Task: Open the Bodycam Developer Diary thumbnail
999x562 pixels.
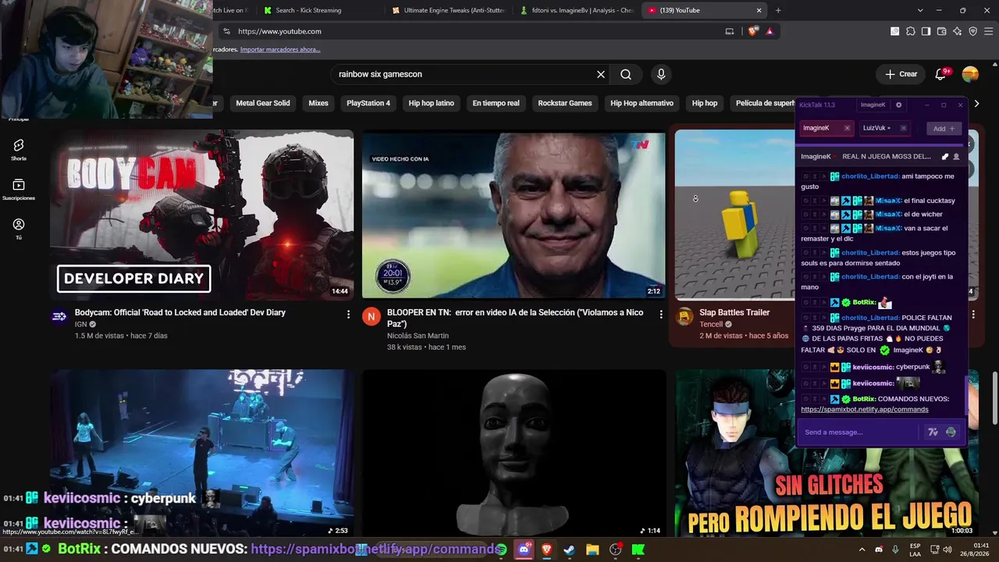Action: tap(202, 215)
